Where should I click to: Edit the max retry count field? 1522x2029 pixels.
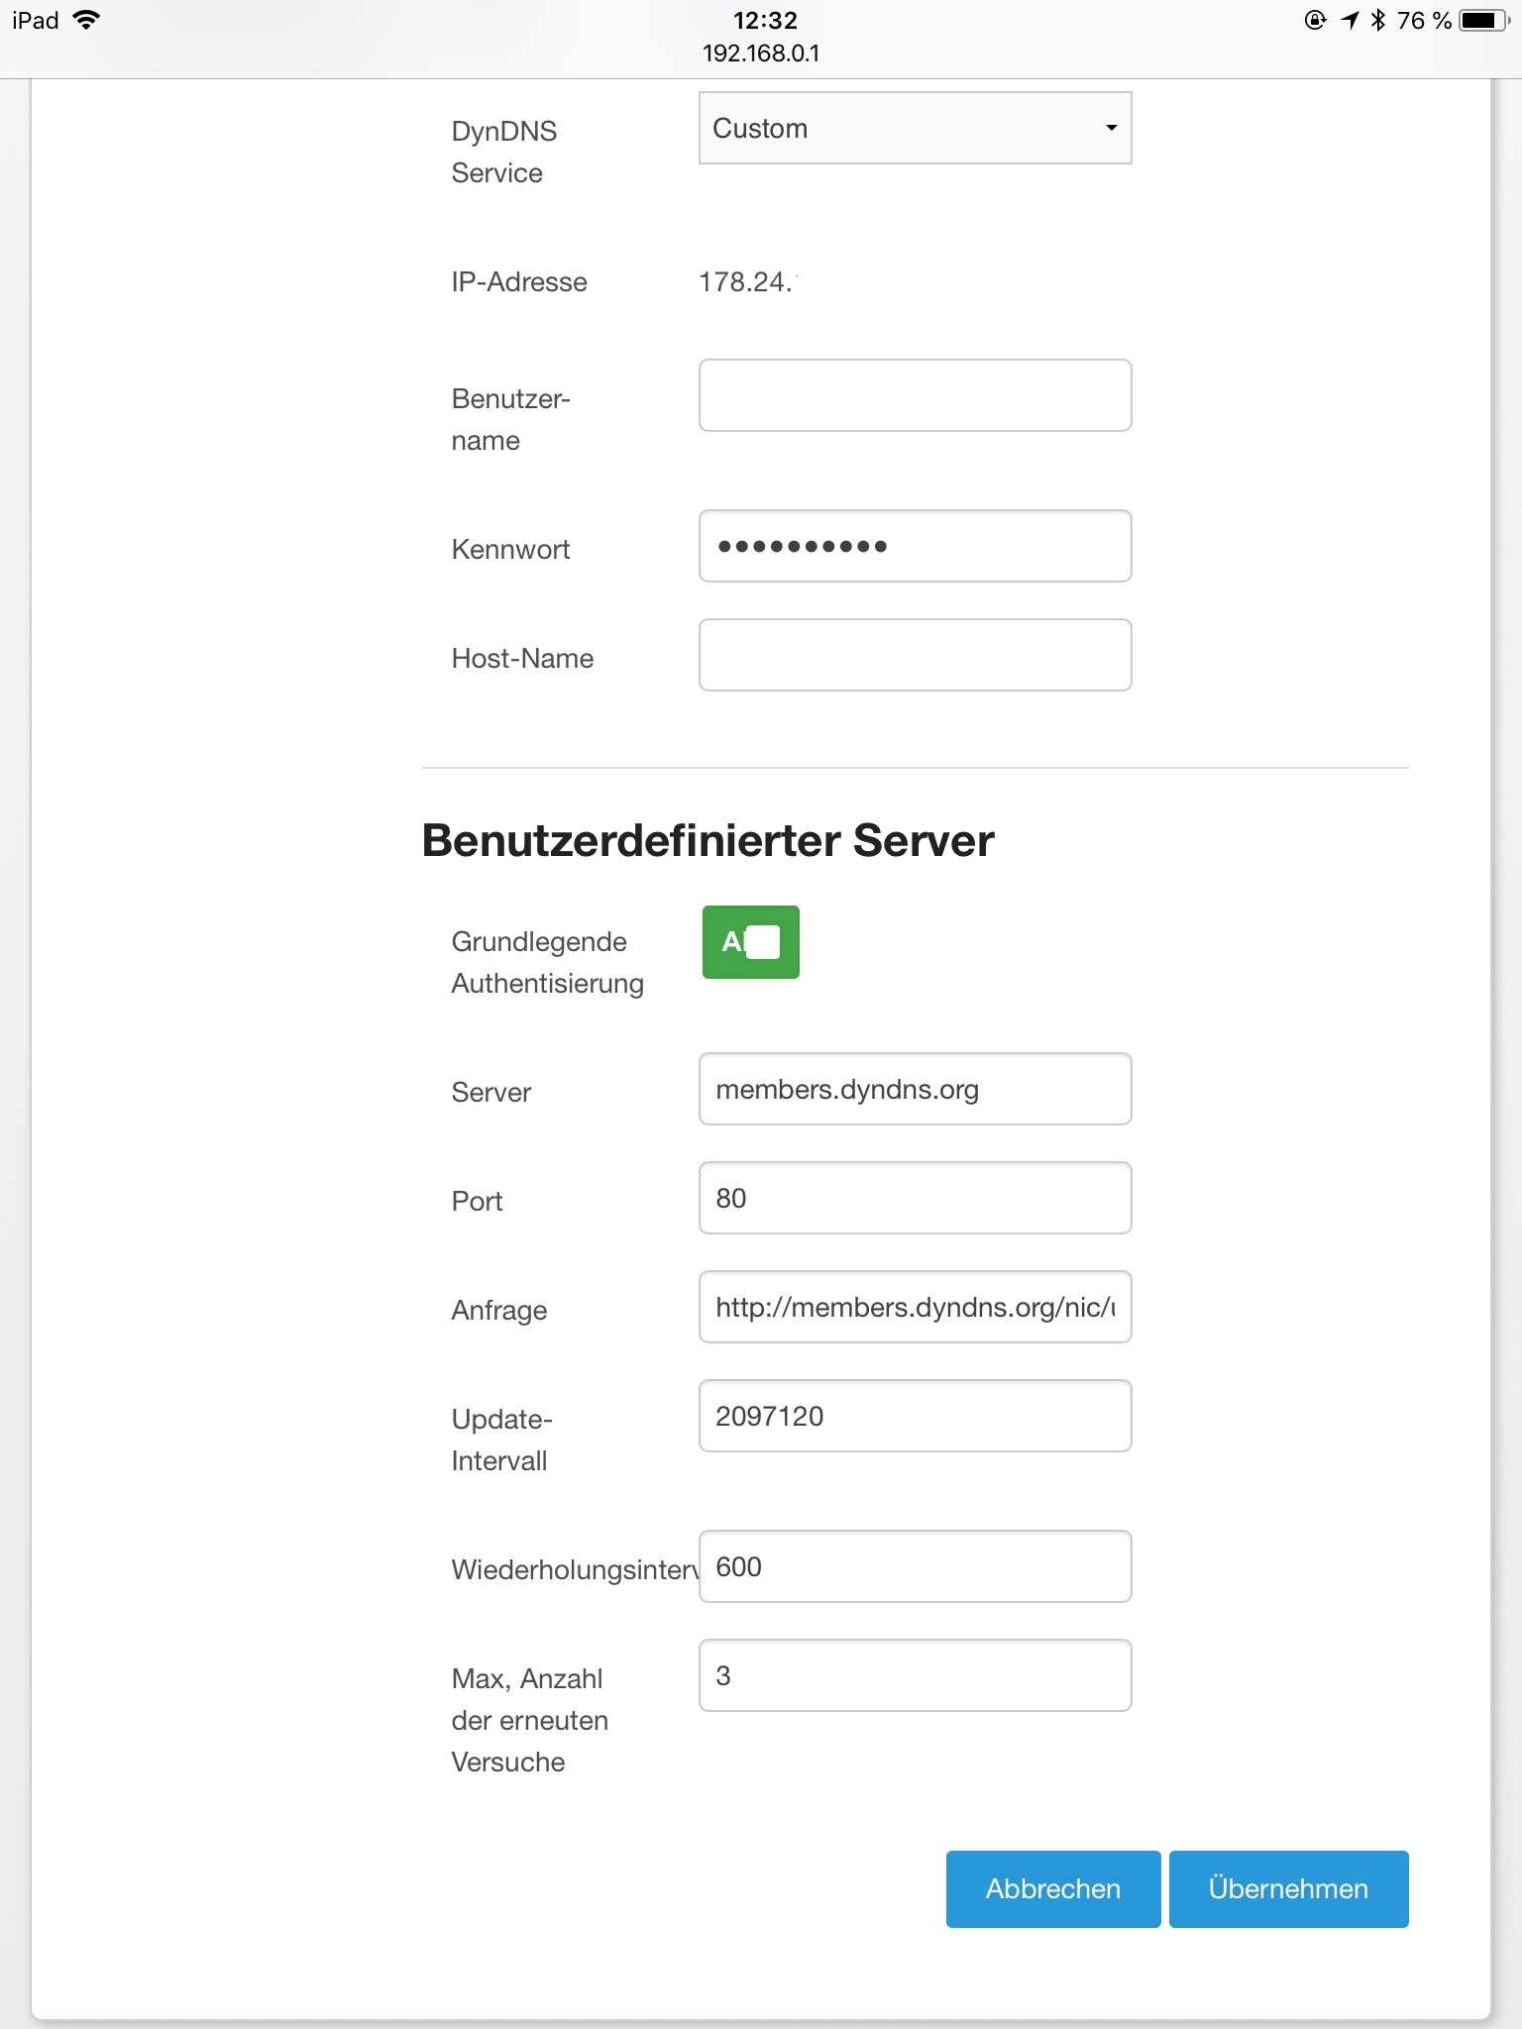pos(915,1675)
